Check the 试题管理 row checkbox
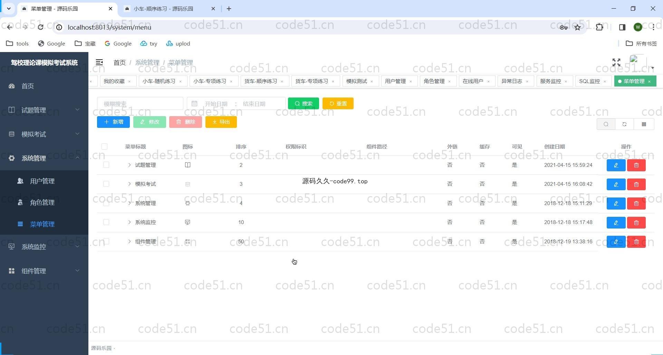663x355 pixels. (x=106, y=165)
